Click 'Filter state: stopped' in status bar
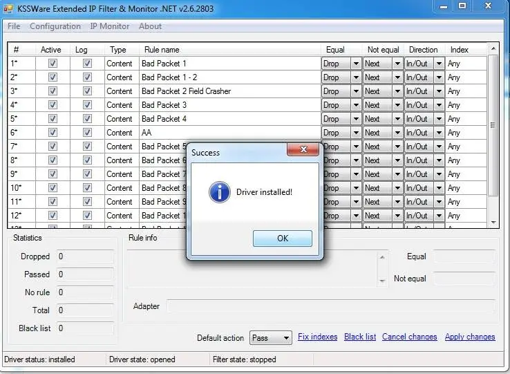Viewport: 510px width, 374px height. 244,359
